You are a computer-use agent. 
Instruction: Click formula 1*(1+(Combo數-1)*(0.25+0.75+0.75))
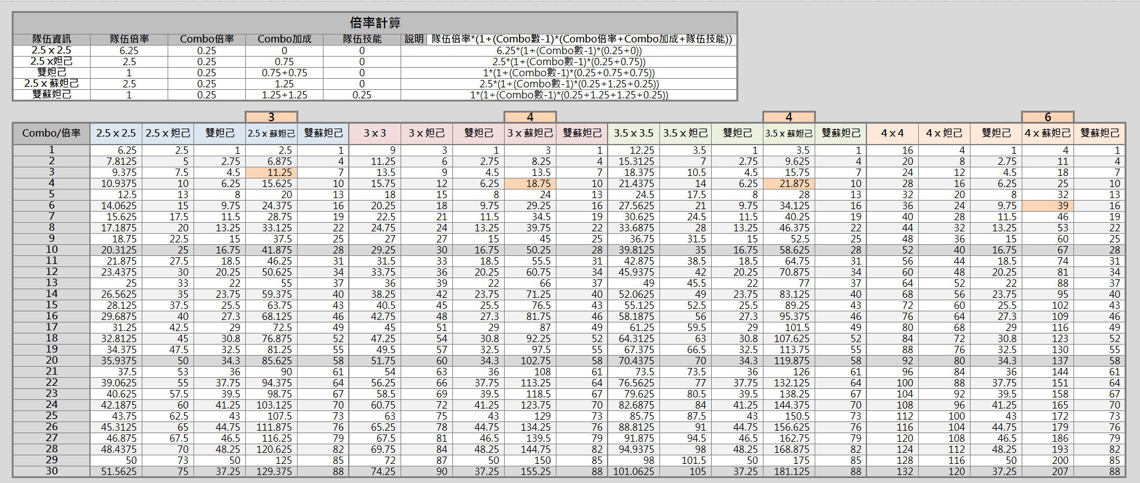569,73
